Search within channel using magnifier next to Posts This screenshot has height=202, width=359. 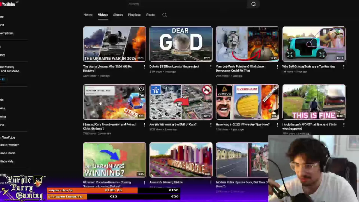(164, 15)
